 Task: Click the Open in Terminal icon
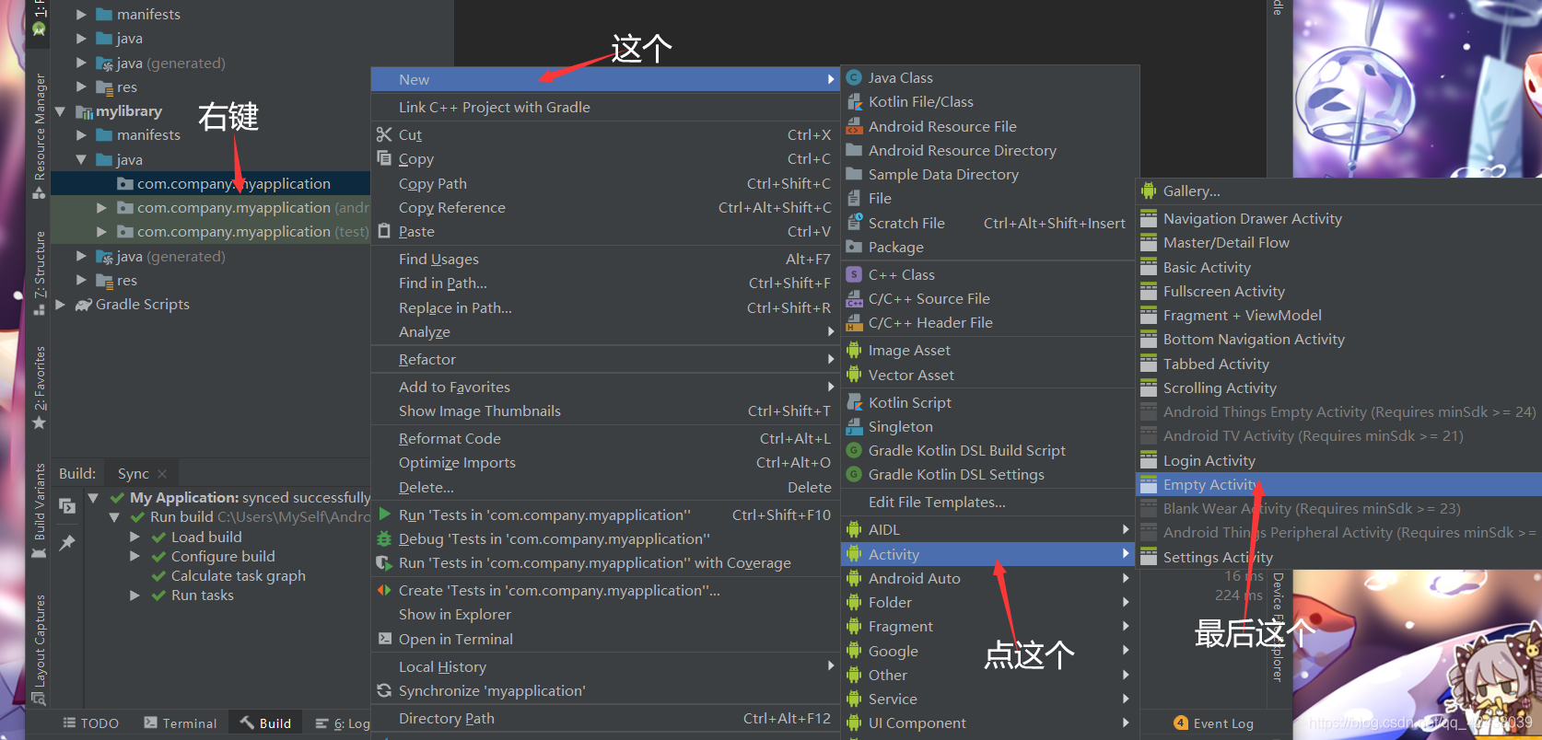tap(384, 639)
